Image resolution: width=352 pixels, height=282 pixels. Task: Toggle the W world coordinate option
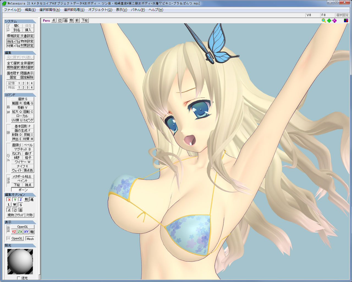tap(15, 205)
